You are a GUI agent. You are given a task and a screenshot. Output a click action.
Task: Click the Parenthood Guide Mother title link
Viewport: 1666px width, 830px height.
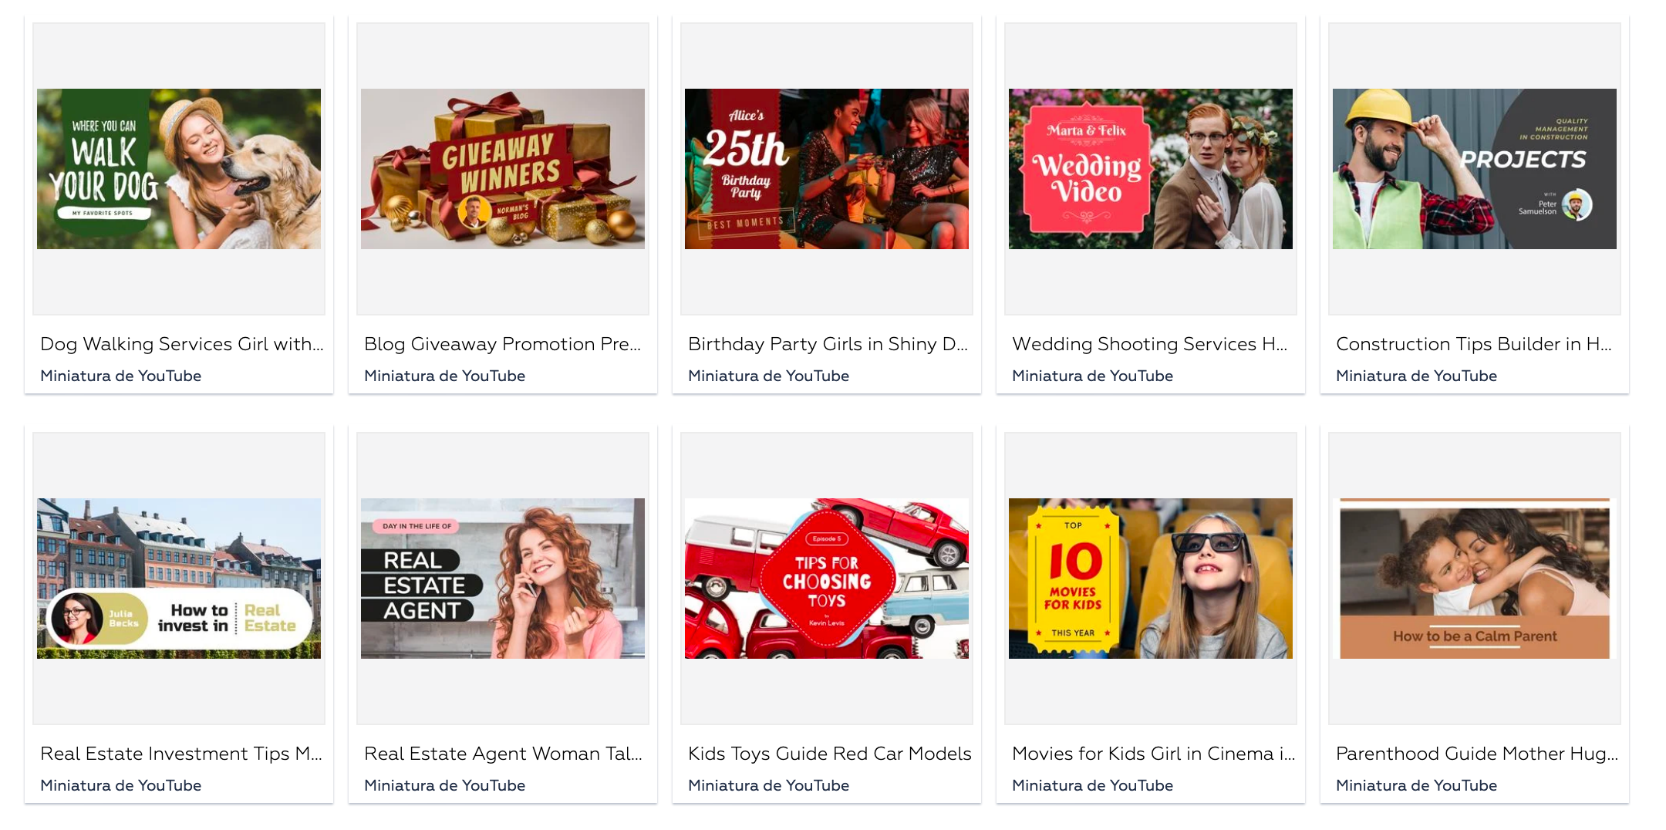click(x=1477, y=754)
